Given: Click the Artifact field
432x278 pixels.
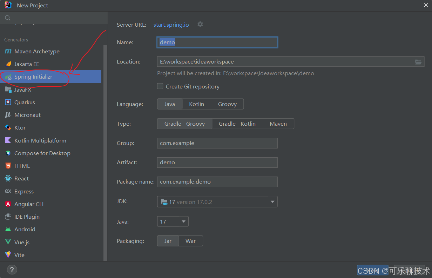Looking at the screenshot, I should click(217, 163).
